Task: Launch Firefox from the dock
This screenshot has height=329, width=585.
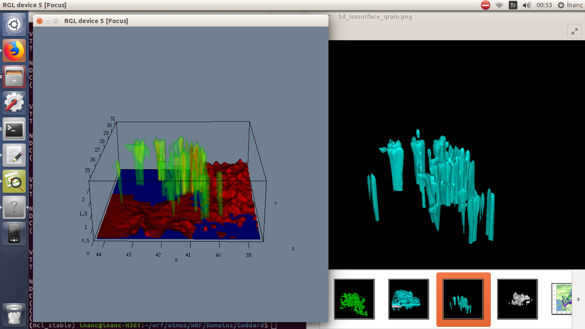Action: point(14,51)
